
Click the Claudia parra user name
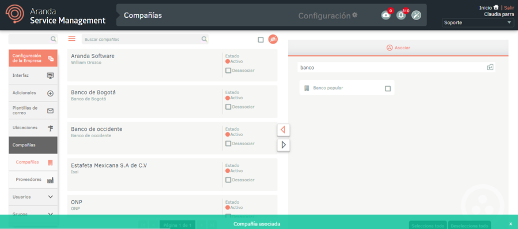pos(499,14)
